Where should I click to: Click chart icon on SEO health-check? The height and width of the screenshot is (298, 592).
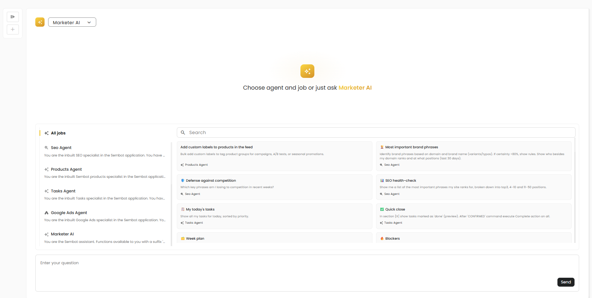click(x=382, y=181)
